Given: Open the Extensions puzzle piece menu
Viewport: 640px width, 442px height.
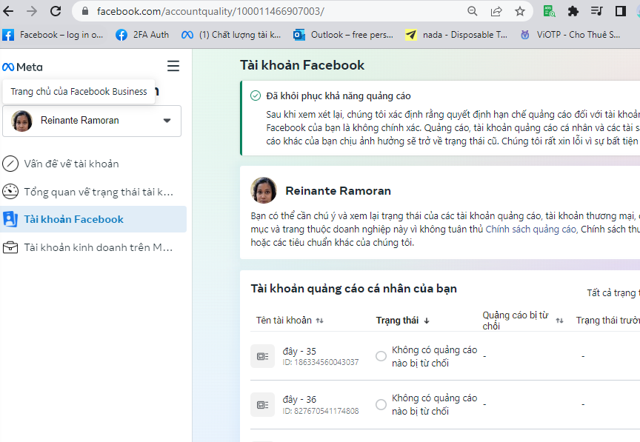Looking at the screenshot, I should 573,11.
